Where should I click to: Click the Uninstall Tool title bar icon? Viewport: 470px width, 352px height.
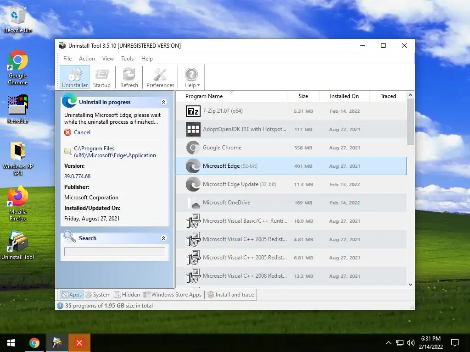(x=62, y=45)
